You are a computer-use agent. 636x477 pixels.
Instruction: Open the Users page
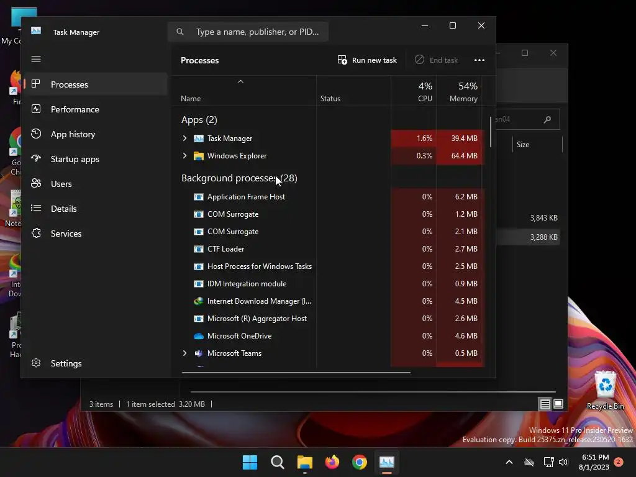96,184
